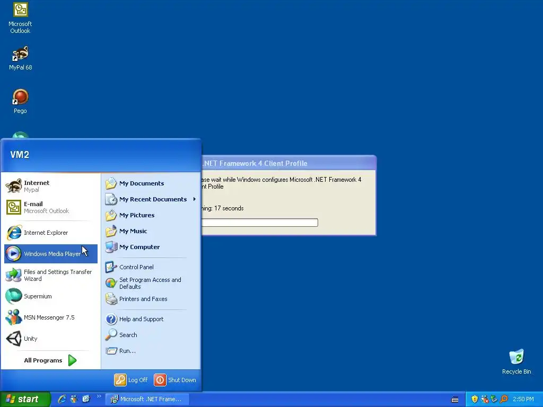
Task: Open Help and Support
Action: pyautogui.click(x=151, y=319)
